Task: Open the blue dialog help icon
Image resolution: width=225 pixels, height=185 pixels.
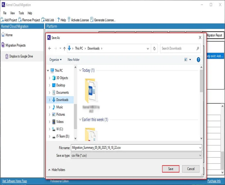Action: [x=199, y=60]
